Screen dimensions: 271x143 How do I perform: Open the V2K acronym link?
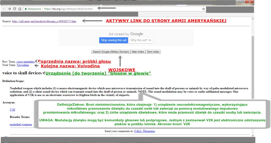[x=12, y=110]
